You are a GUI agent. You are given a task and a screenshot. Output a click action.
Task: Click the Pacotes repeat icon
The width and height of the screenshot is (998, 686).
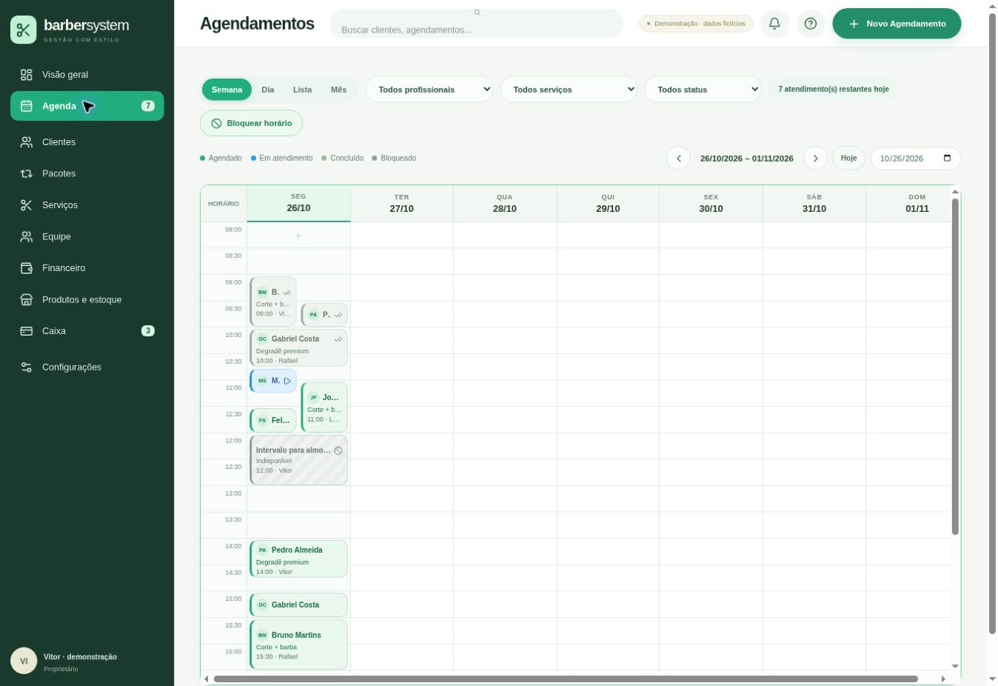[x=27, y=173]
